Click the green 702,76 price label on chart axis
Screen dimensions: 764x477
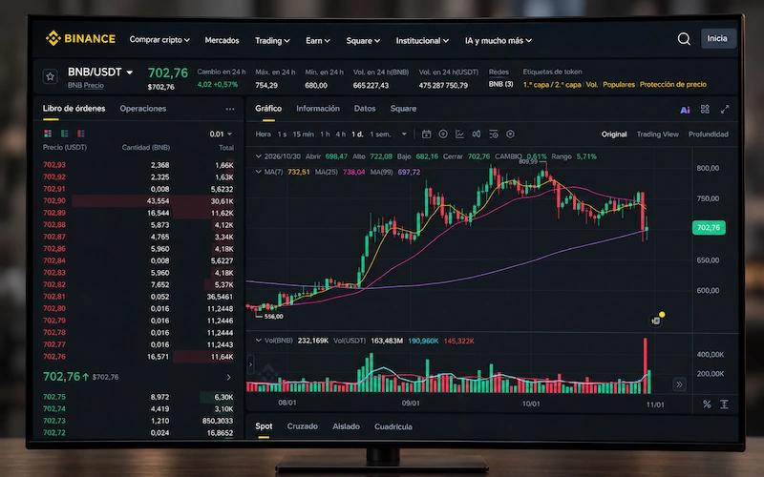[x=709, y=228]
